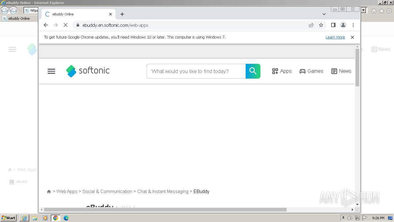Click Chrome horizontal scrollbar thumb
The image size is (394, 222).
(165, 210)
